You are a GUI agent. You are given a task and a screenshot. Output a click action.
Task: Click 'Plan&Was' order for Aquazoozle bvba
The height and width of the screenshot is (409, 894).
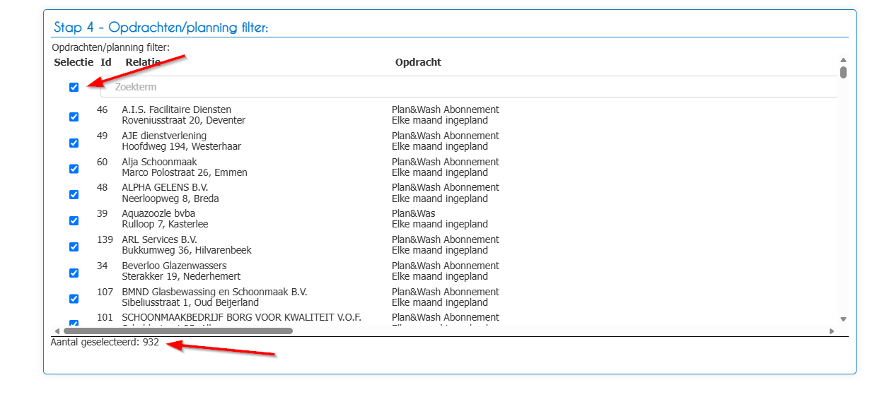tap(414, 213)
